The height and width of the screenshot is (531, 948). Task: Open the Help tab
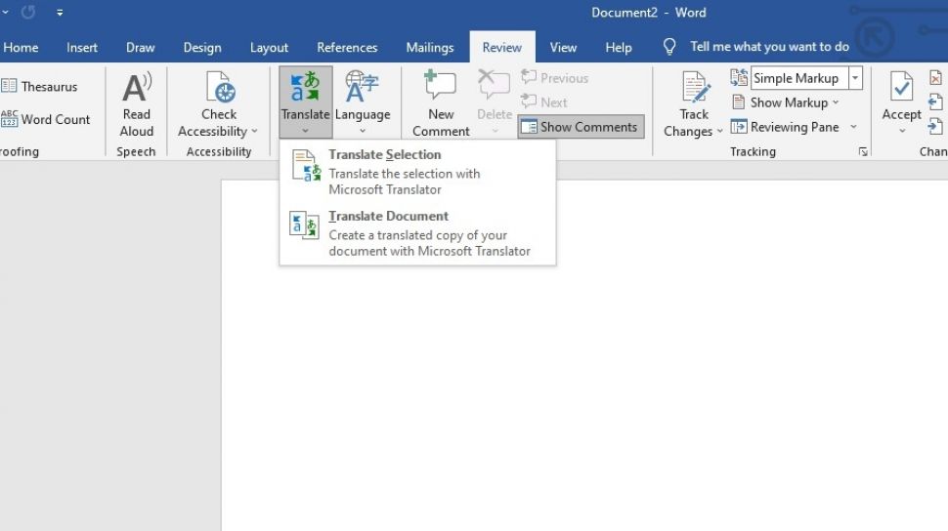tap(619, 47)
